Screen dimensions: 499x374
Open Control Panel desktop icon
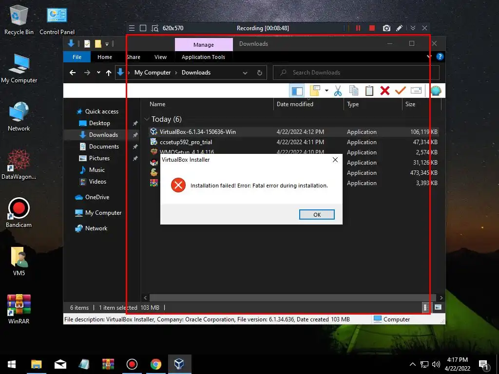point(57,20)
